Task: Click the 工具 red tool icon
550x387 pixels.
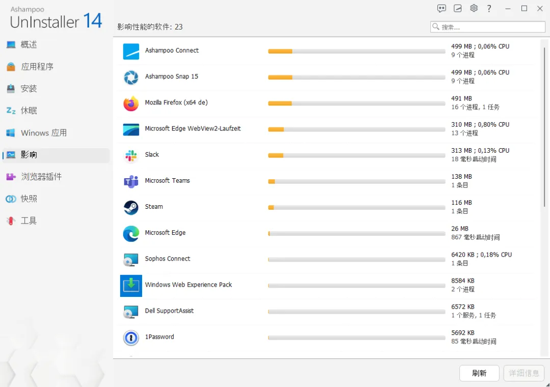Action: [x=11, y=220]
